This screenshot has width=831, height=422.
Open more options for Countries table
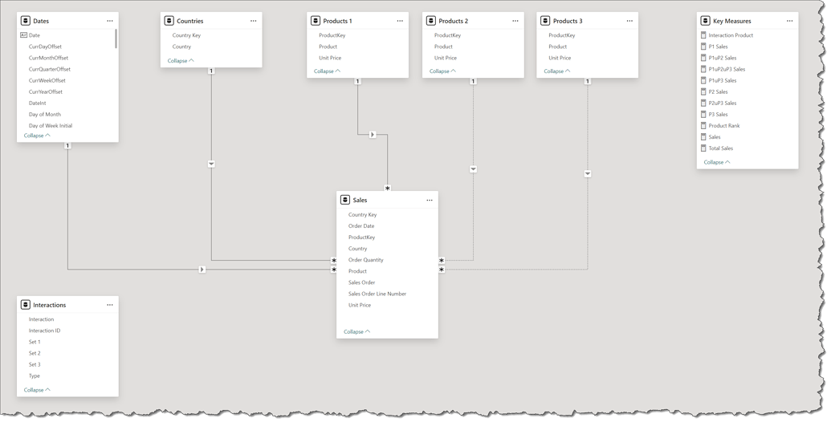(254, 21)
